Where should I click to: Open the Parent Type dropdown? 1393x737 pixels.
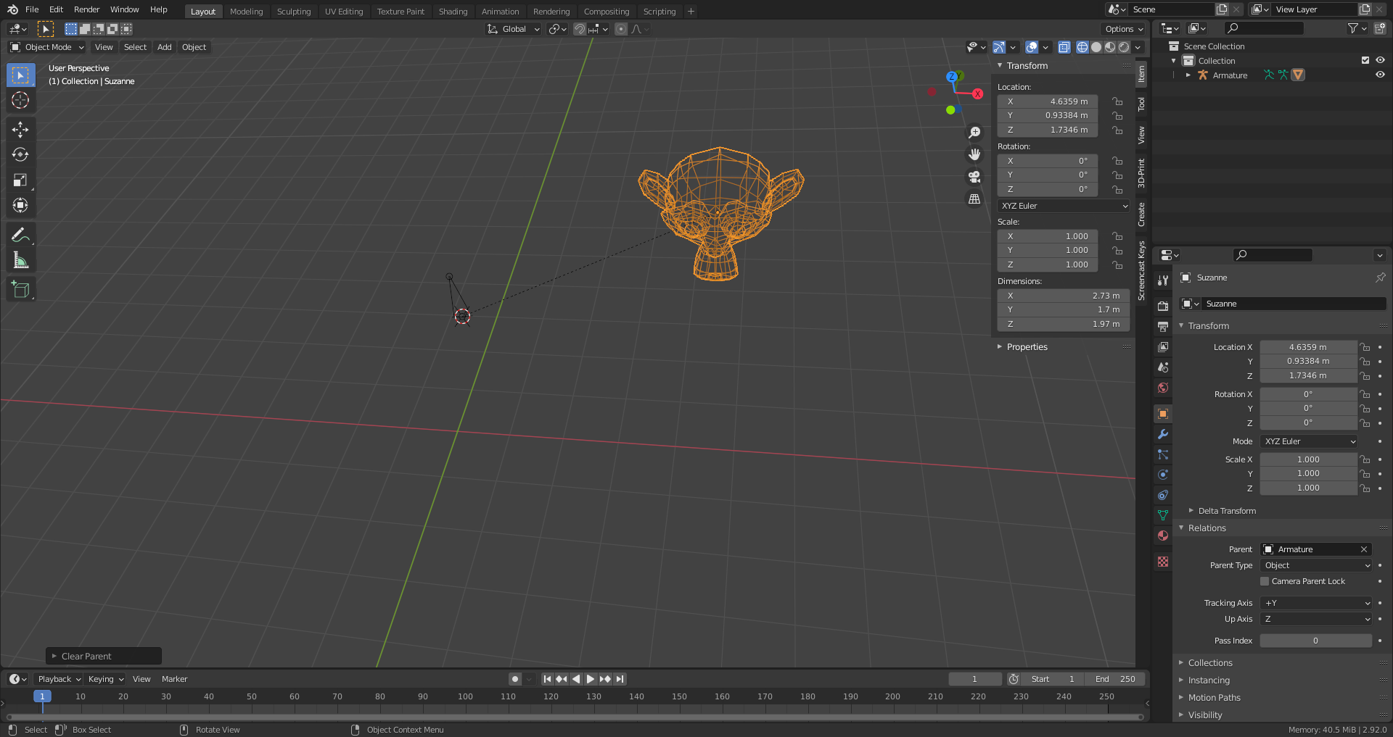pos(1317,565)
